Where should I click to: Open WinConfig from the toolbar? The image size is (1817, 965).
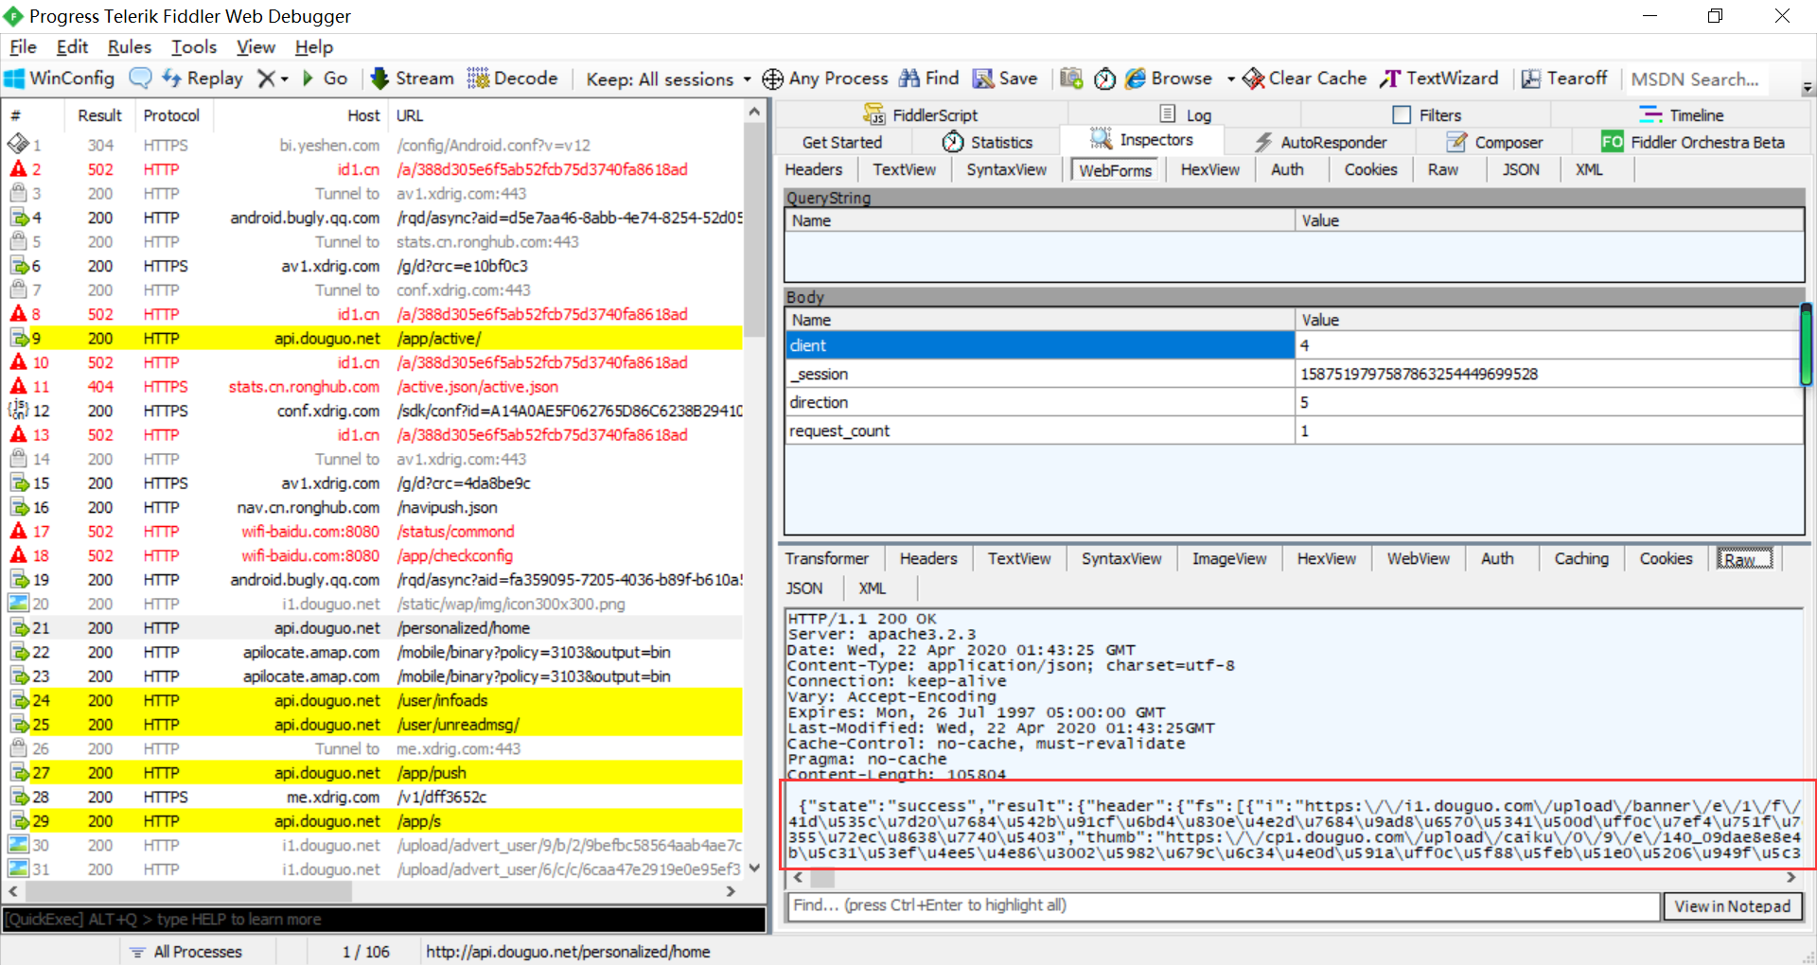click(60, 79)
